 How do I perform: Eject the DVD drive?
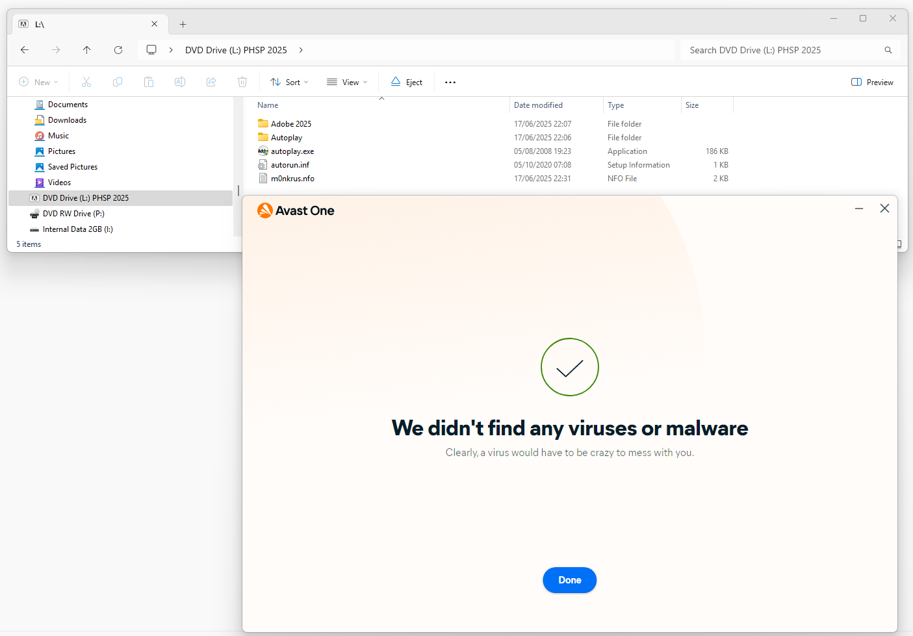(407, 82)
